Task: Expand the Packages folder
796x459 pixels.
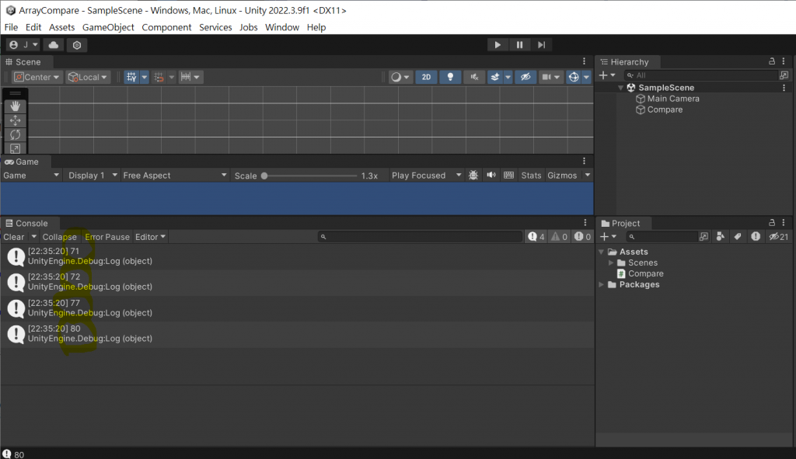Action: click(x=602, y=284)
